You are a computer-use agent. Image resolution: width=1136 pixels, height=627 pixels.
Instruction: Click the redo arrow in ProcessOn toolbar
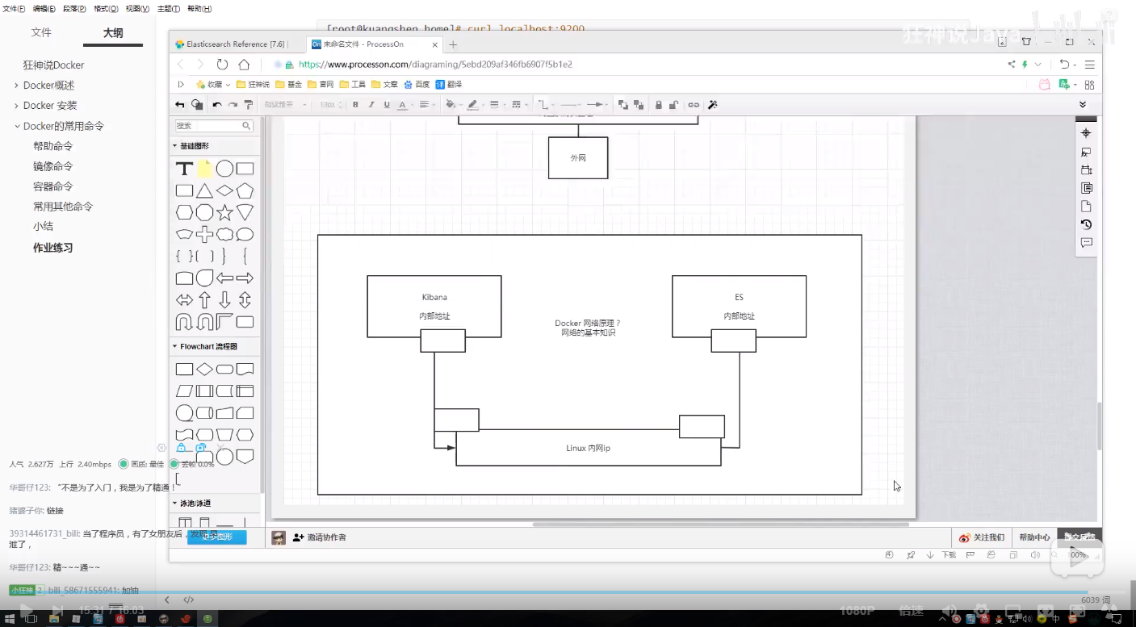(233, 105)
